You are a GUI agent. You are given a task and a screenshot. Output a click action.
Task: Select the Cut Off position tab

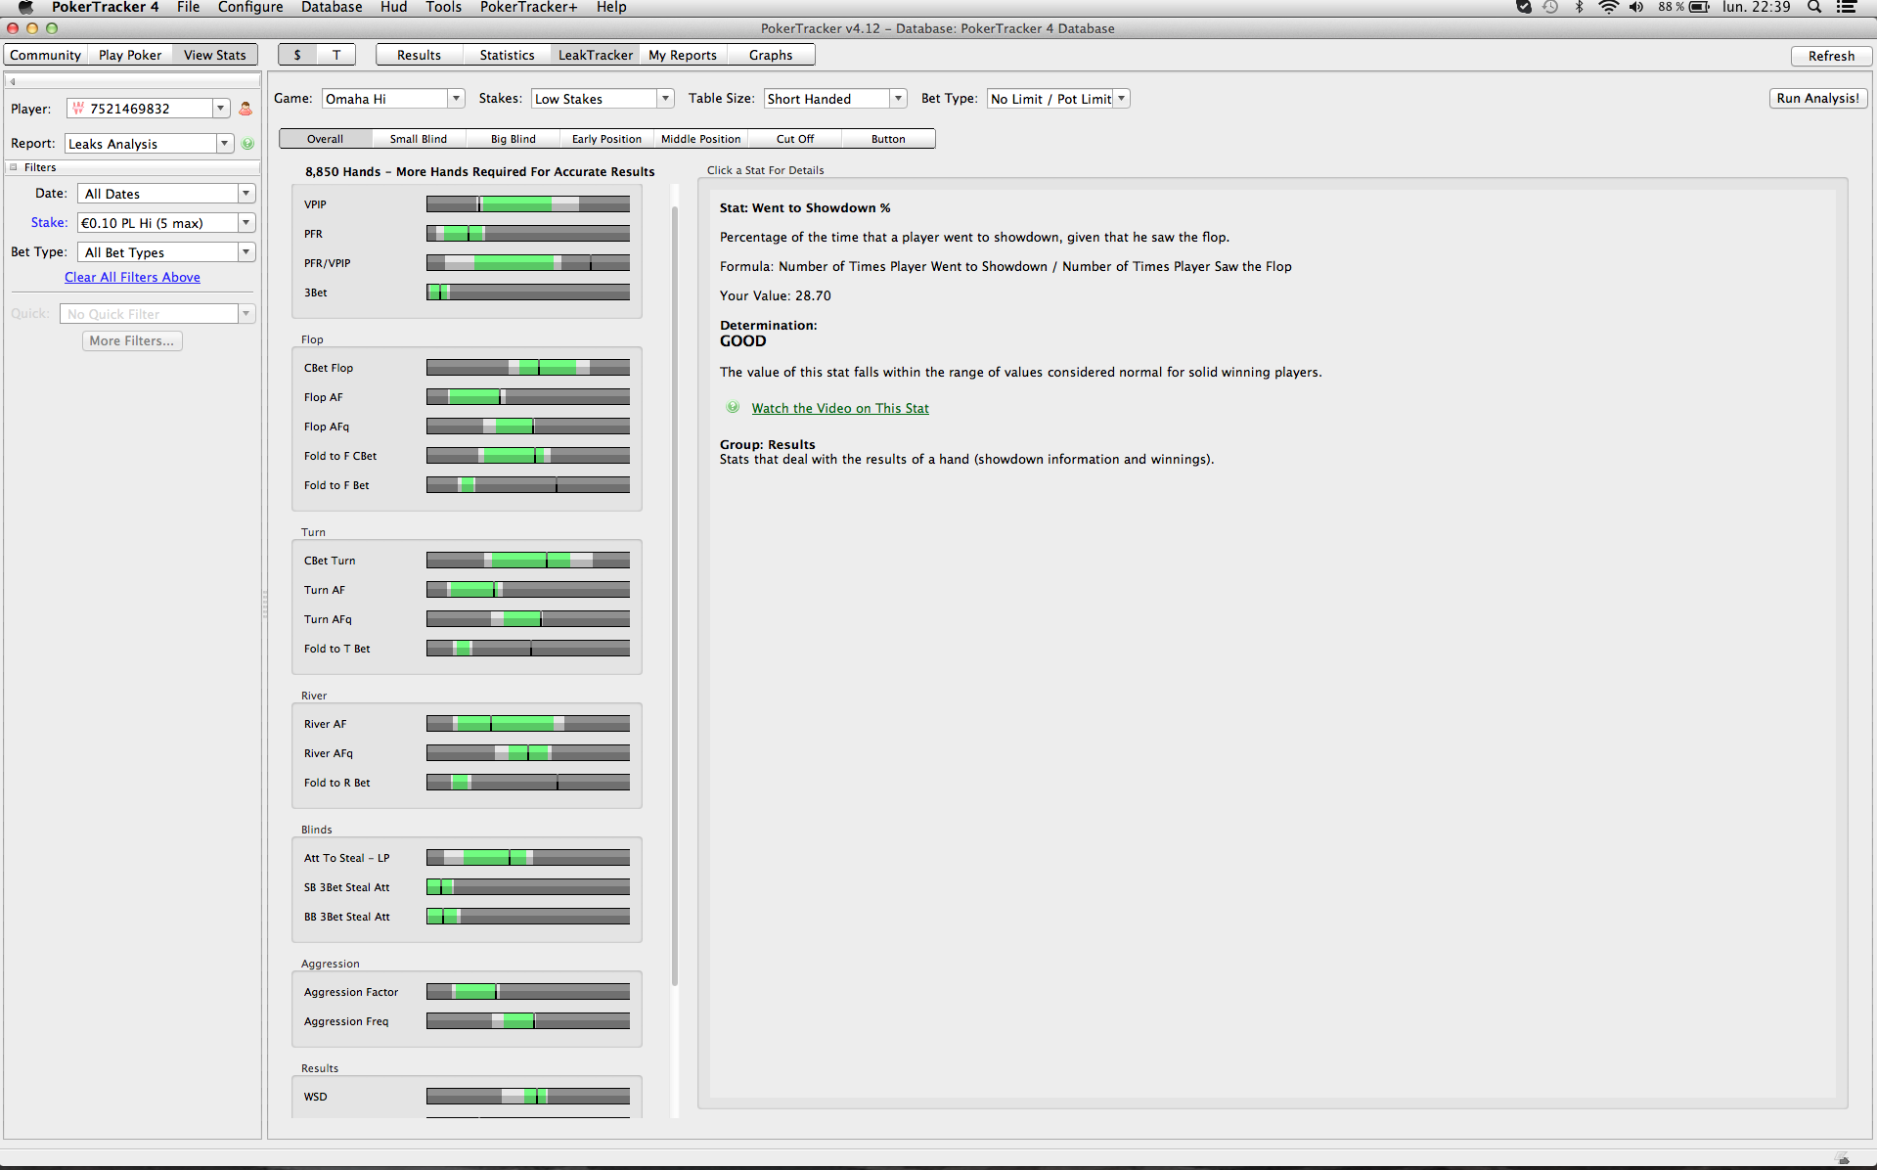(795, 139)
